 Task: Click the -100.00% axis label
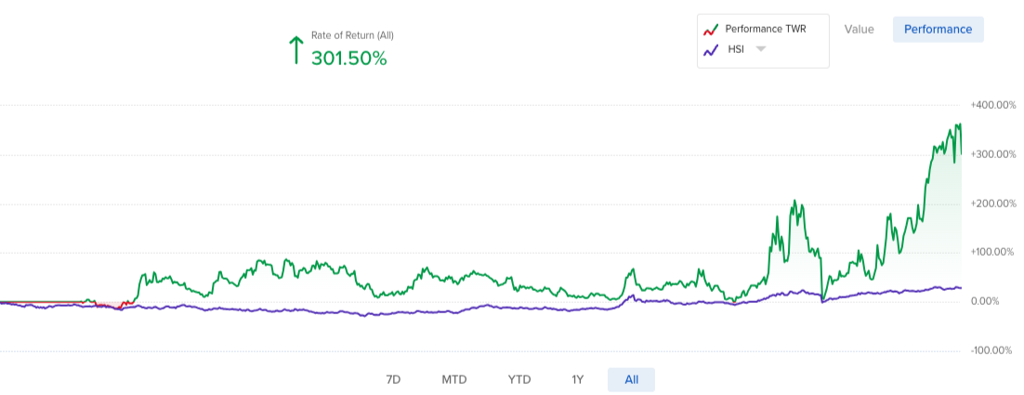click(x=992, y=350)
